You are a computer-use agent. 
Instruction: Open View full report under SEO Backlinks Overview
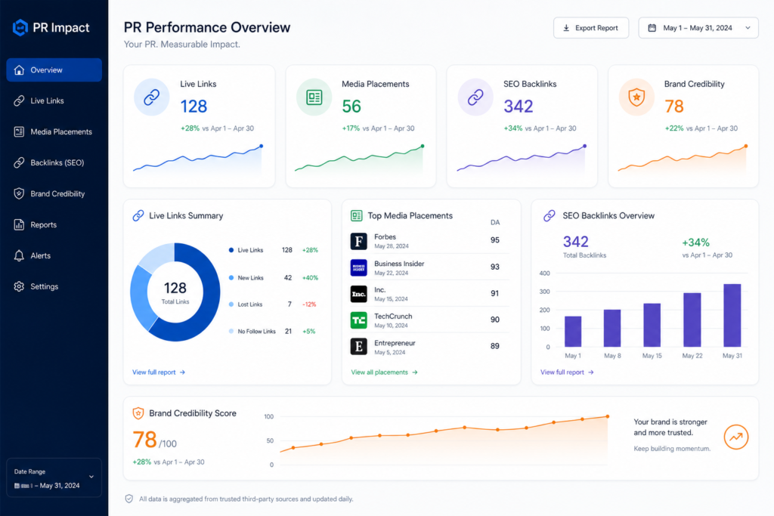[567, 372]
